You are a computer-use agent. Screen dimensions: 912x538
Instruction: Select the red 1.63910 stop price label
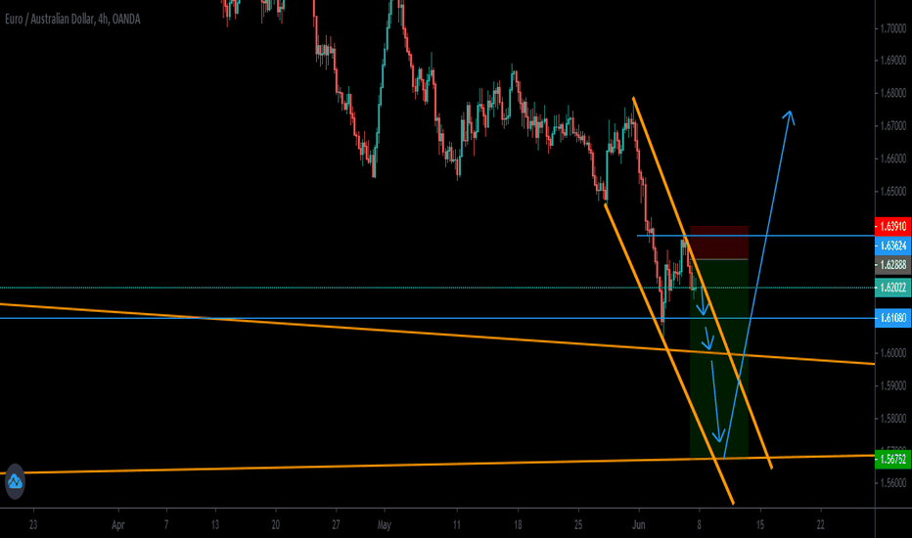(x=892, y=226)
